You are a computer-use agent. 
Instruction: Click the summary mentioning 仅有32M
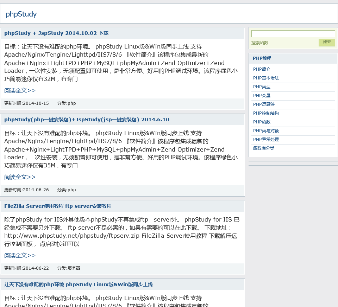[121, 63]
